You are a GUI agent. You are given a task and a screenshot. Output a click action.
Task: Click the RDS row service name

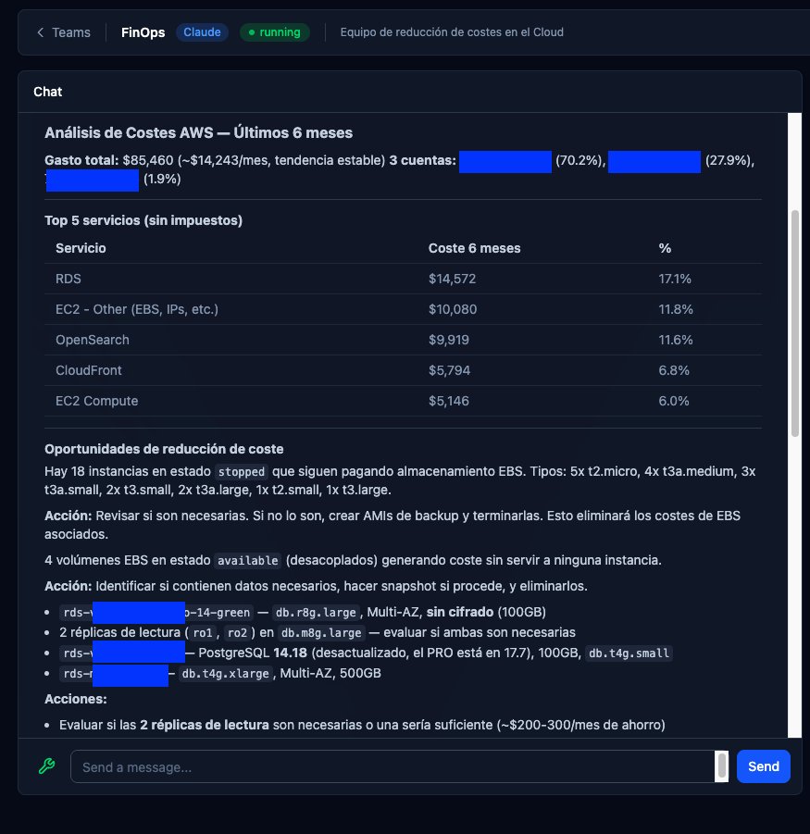pos(69,279)
